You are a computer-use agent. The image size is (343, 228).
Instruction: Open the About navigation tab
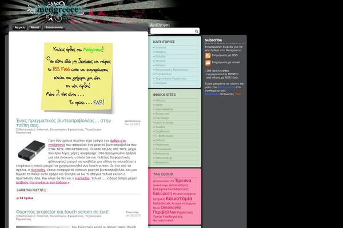pos(35,27)
